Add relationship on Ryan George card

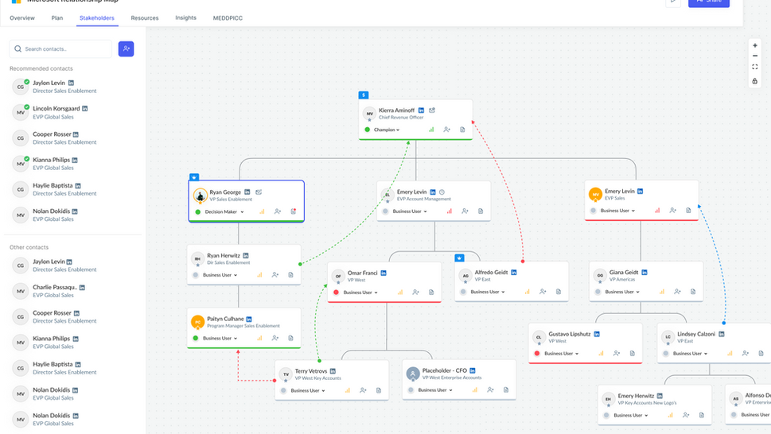click(x=278, y=211)
